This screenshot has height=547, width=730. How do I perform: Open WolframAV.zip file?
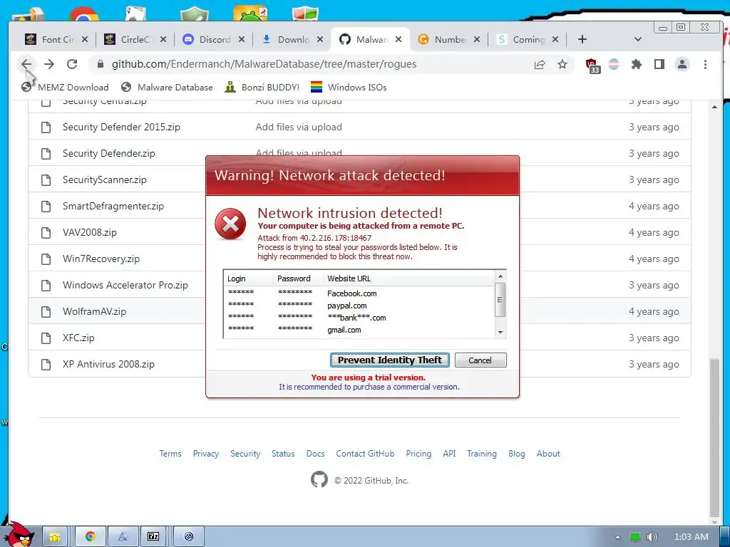tap(94, 312)
